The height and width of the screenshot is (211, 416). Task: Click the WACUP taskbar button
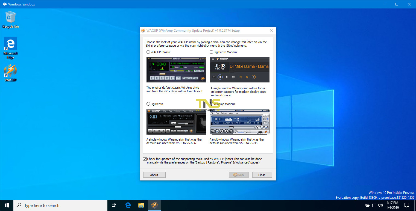pyautogui.click(x=155, y=205)
